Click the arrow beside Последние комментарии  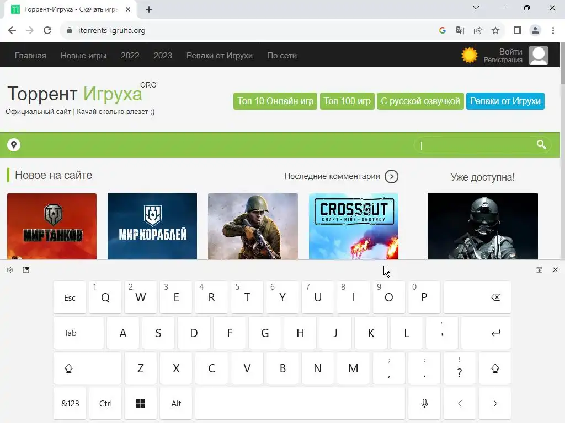[391, 177]
